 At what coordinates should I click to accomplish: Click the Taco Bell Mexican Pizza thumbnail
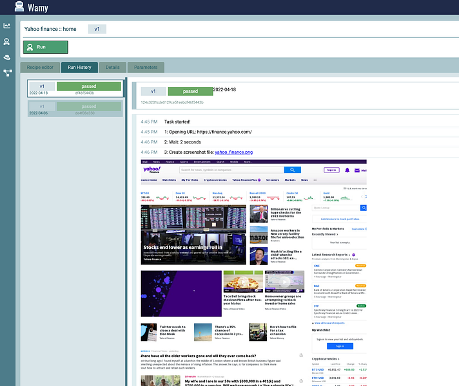pyautogui.click(x=243, y=282)
